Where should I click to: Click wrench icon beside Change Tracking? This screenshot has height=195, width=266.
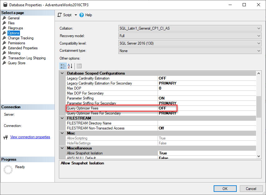coord(4,38)
